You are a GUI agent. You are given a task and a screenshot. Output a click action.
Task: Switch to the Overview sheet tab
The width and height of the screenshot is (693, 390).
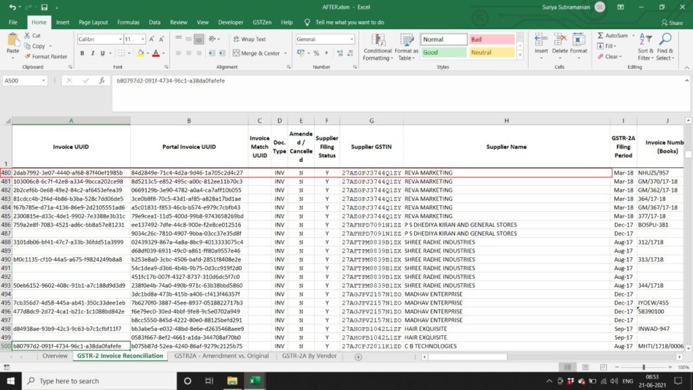(55, 356)
